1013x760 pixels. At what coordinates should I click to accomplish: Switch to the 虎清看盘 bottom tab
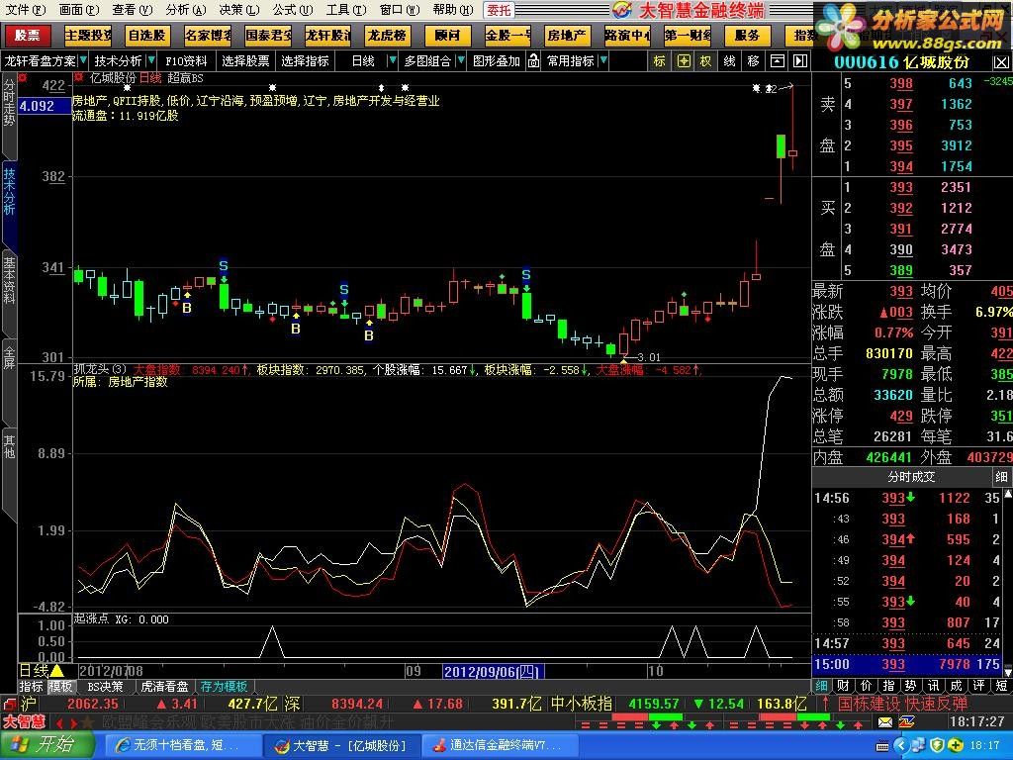tap(165, 687)
